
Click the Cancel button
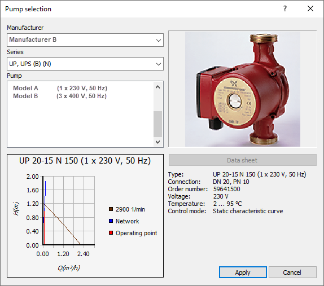point(292,272)
